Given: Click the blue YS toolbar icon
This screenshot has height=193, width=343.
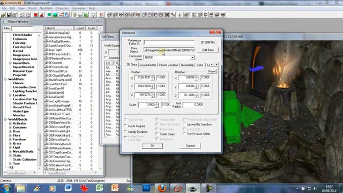Looking at the screenshot, I should tap(66, 14).
